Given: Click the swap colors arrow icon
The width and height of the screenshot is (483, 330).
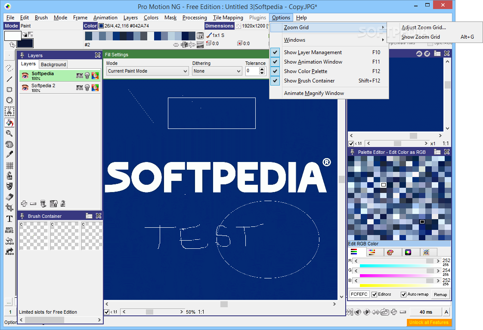Looking at the screenshot, I should (12, 45).
